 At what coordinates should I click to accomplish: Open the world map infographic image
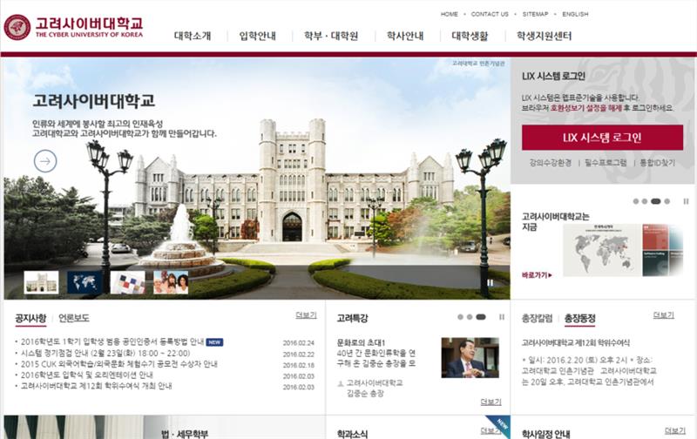623,250
